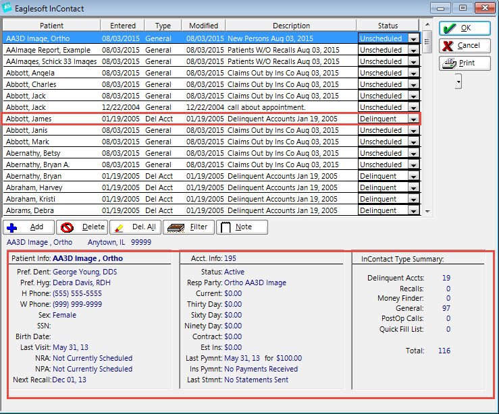Open Status dropdown for Abbott, James row
Screen dimensions: 499x414
tap(413, 119)
